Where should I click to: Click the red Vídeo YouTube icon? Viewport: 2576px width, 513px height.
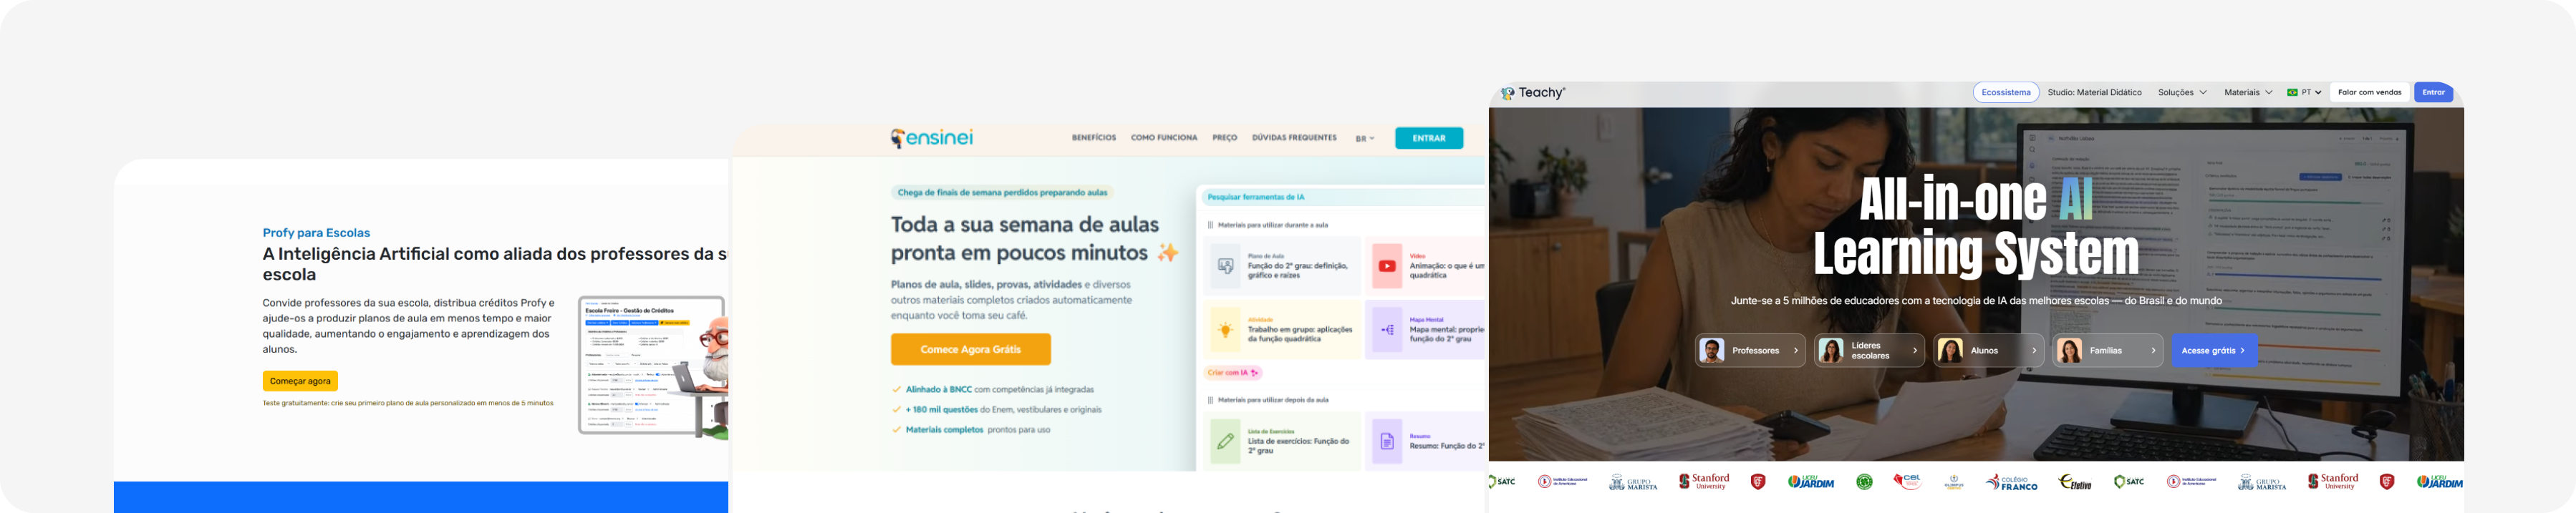(1387, 266)
